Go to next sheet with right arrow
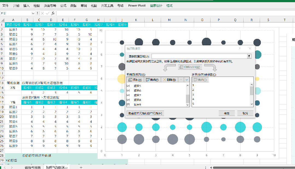This screenshot has height=169, width=295. tap(12, 167)
